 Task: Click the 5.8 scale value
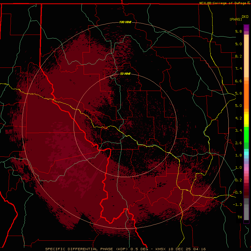(238, 93)
